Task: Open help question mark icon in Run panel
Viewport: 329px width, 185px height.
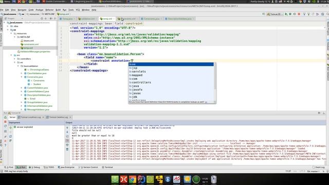Action: pos(5,145)
